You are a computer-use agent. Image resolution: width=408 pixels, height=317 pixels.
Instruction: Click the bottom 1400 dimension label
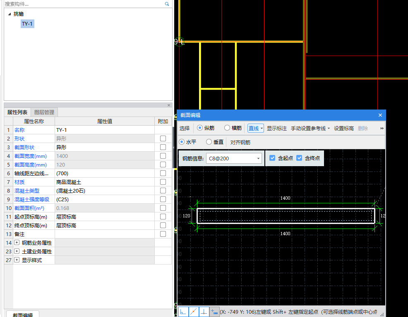(285, 234)
